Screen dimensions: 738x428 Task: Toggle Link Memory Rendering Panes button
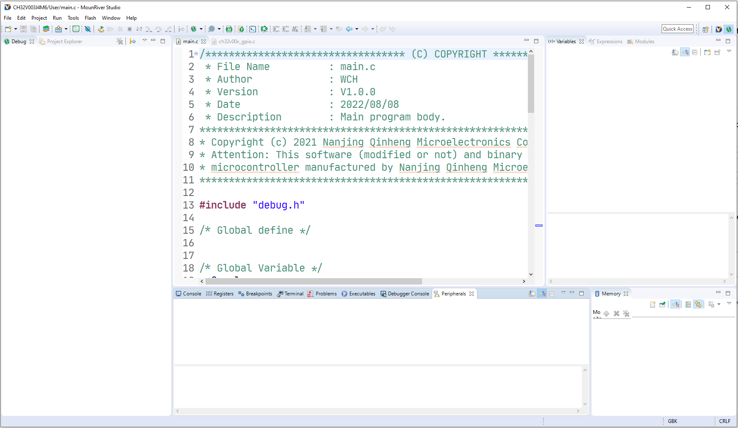[x=698, y=304]
